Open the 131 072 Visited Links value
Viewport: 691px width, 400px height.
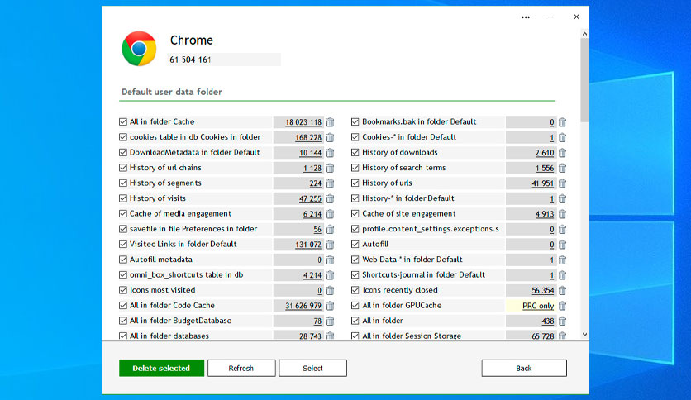pyautogui.click(x=308, y=245)
